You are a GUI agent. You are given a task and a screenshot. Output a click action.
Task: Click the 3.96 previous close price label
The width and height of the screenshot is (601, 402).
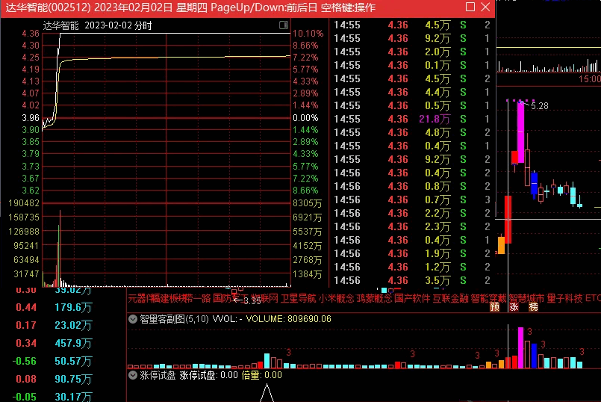31,118
